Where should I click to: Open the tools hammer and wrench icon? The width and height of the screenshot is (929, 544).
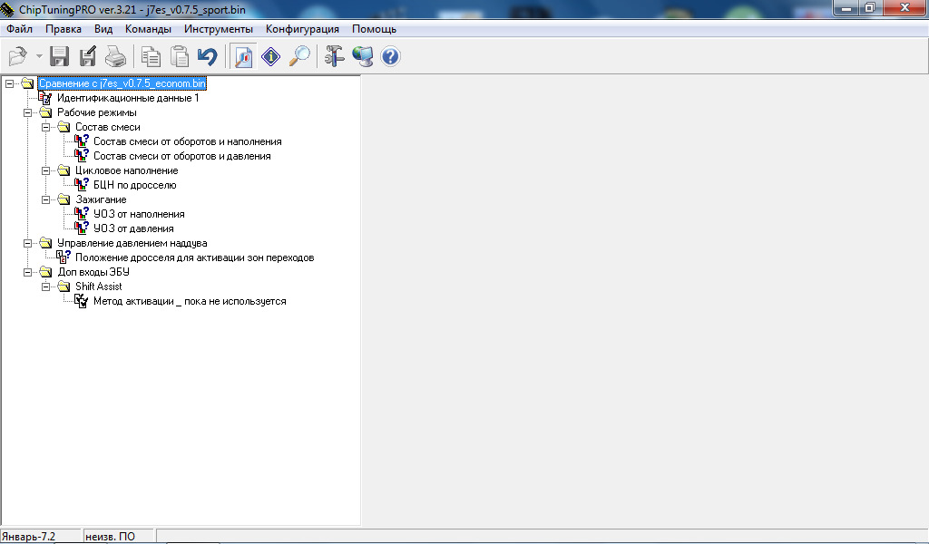tap(334, 56)
